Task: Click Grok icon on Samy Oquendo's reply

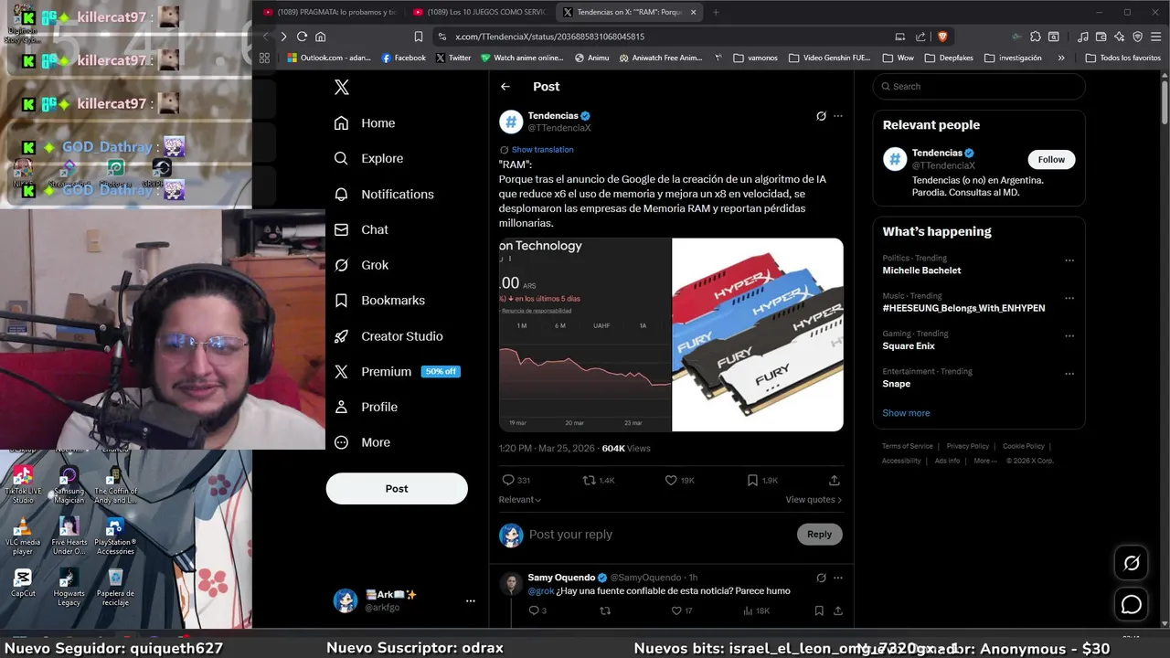Action: [821, 578]
